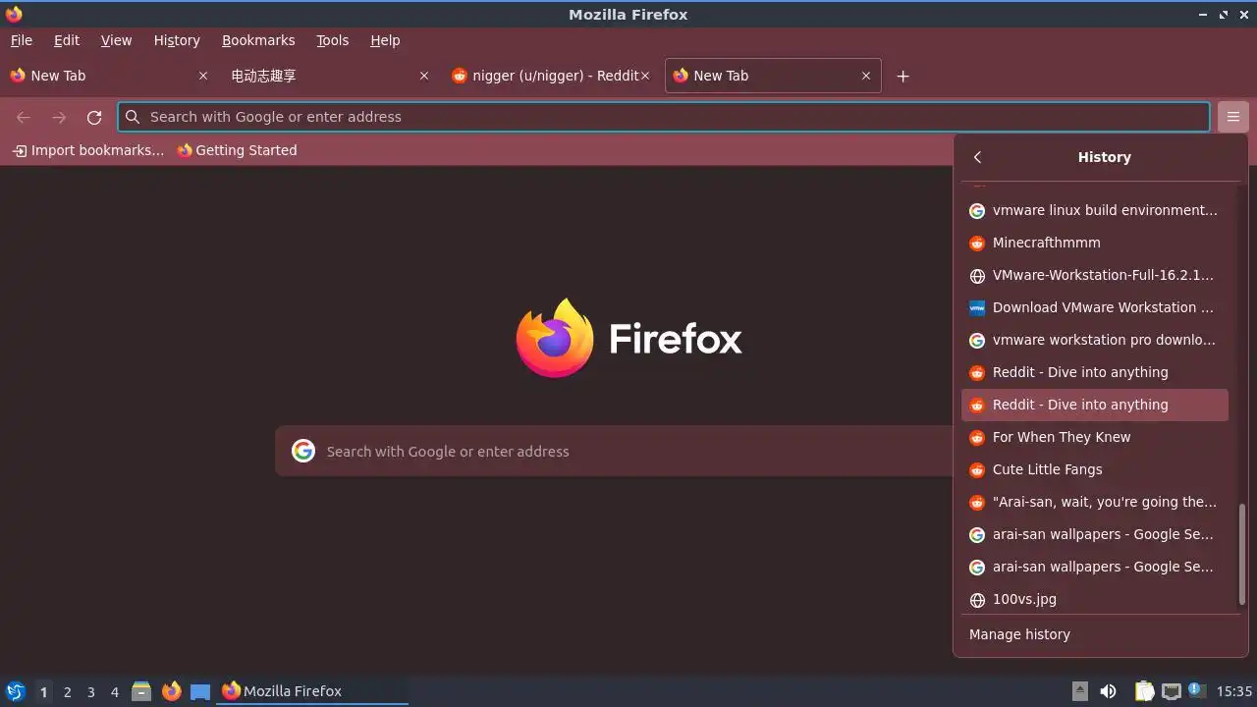Switch to the inactive New Tab tab
Viewport: 1257px width, 707px height.
[x=108, y=76]
